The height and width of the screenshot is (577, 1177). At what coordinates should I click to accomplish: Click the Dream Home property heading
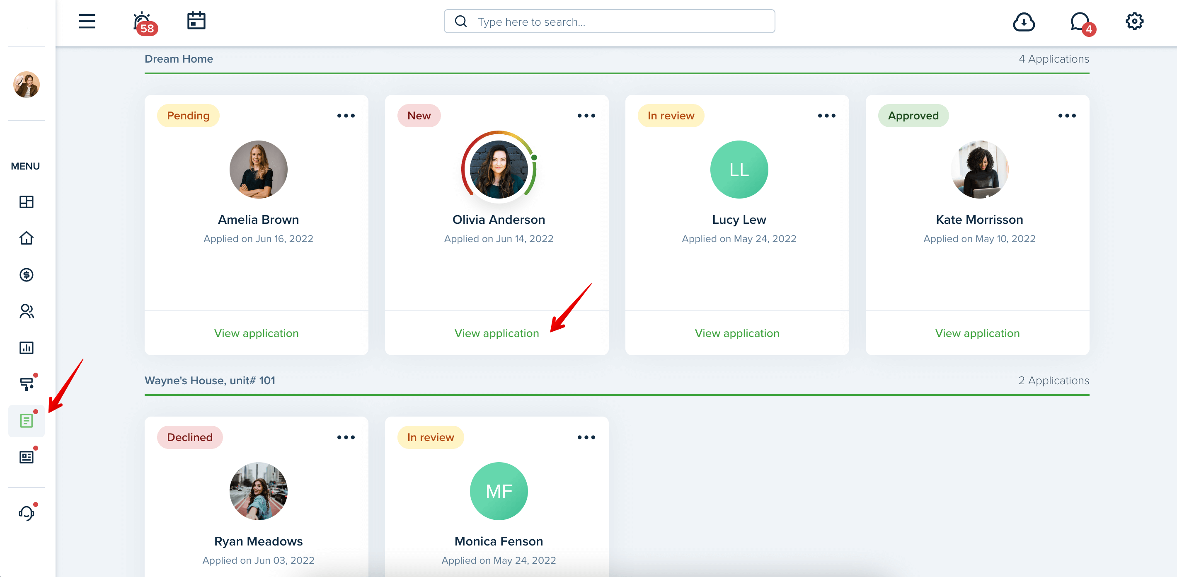coord(179,59)
